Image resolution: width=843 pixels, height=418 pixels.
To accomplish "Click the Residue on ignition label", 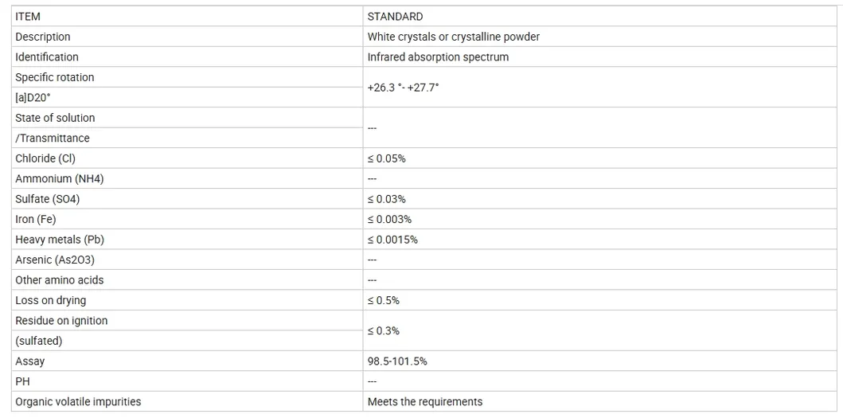I will tap(61, 321).
